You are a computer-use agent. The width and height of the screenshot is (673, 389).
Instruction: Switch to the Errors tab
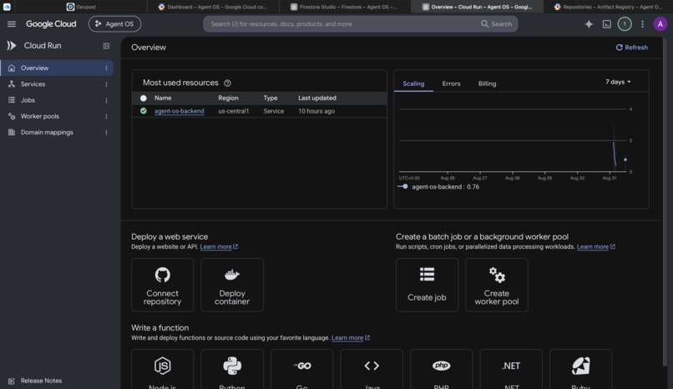click(451, 83)
